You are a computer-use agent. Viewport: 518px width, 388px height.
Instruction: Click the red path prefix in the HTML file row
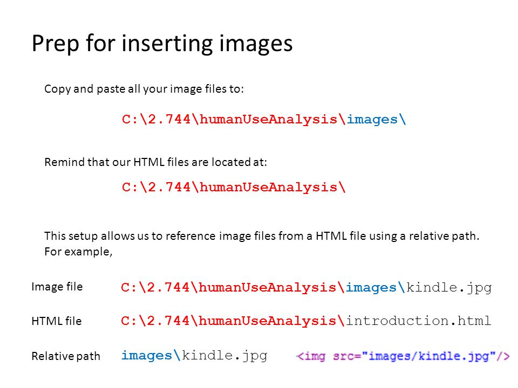(233, 321)
